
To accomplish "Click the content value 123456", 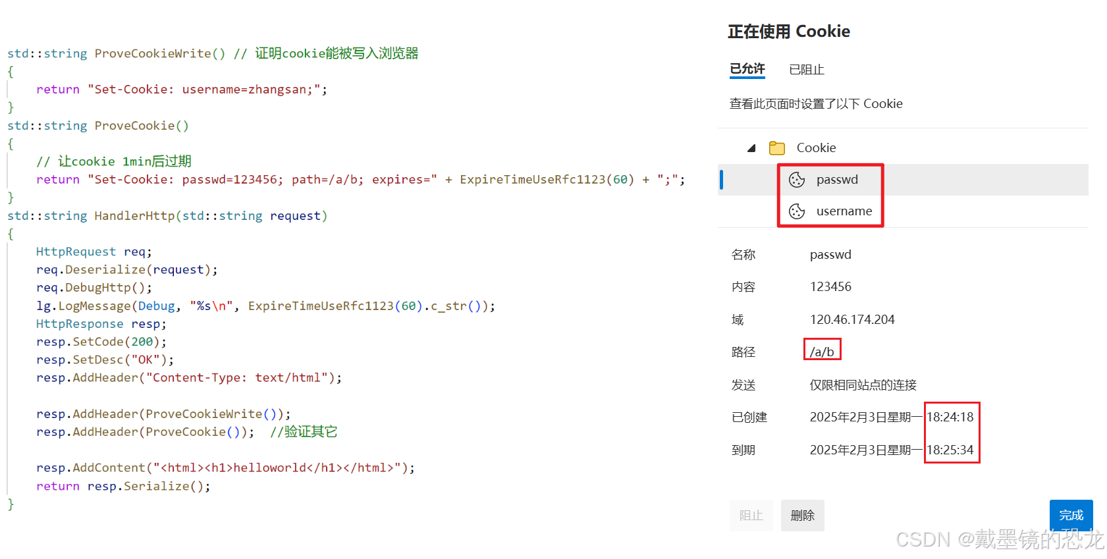I will tap(830, 287).
